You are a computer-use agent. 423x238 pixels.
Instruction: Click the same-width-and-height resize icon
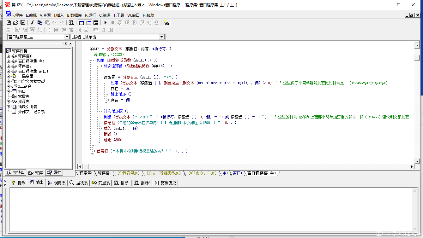[111, 30]
